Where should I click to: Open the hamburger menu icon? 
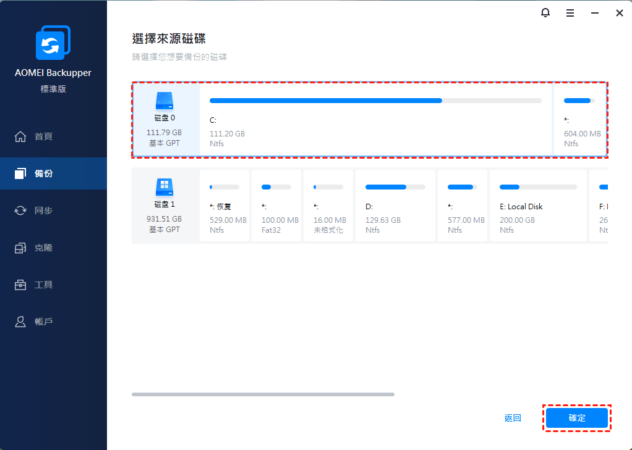point(570,12)
